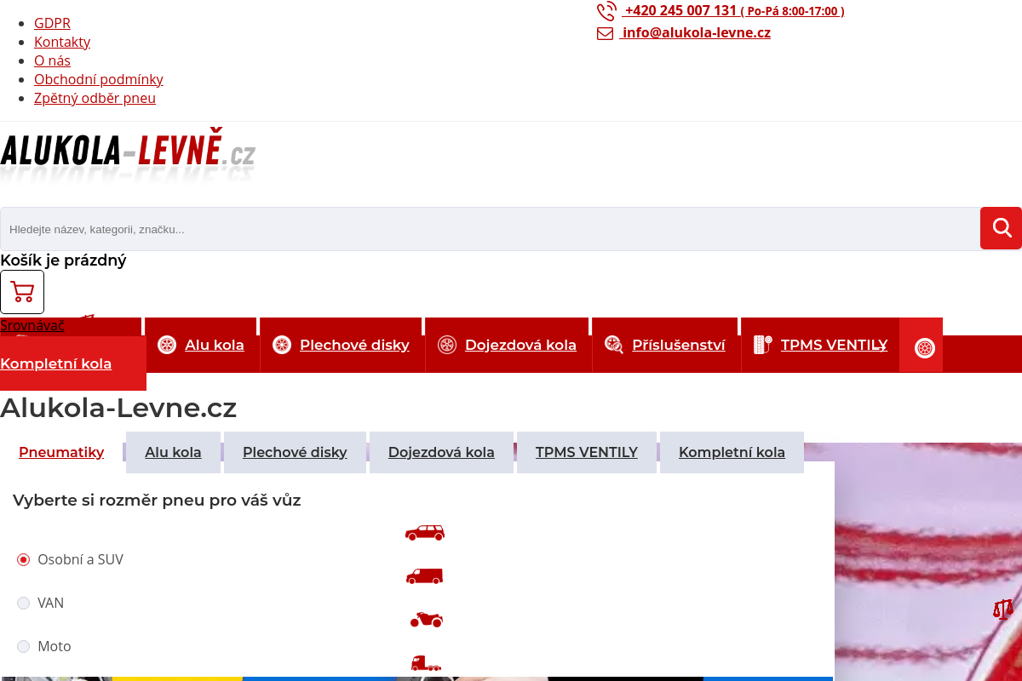Click the car icon for Osobní a SUV
The image size is (1022, 681).
[x=424, y=532]
